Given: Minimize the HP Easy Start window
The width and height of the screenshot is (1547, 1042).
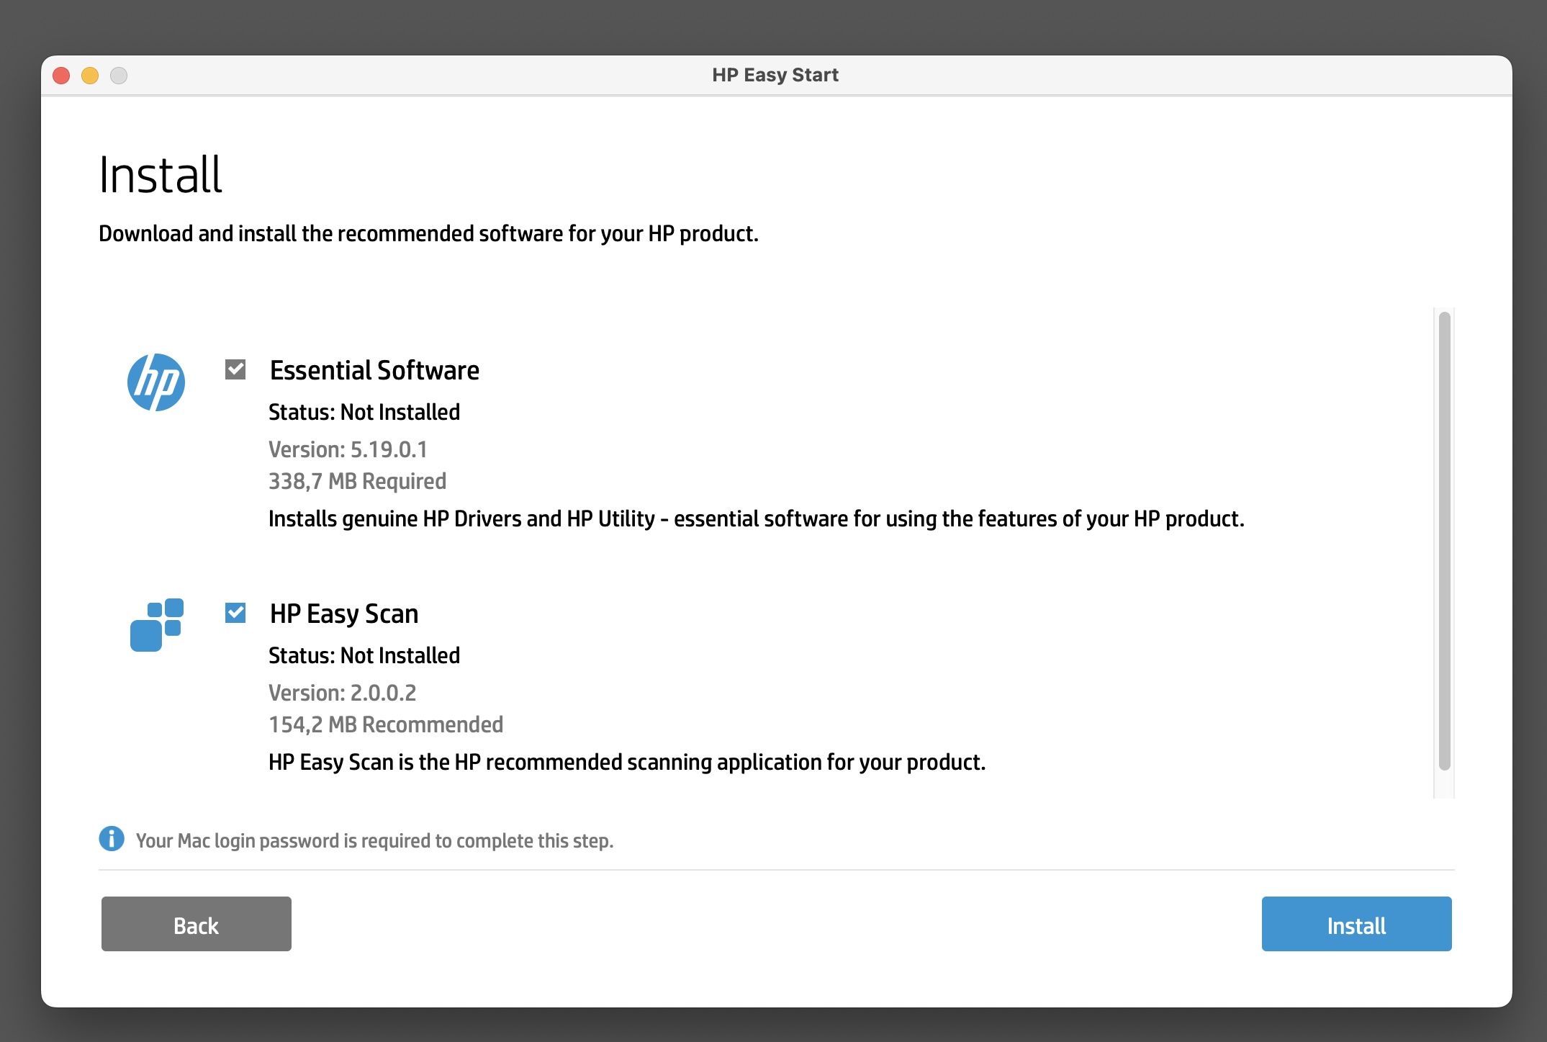Looking at the screenshot, I should click(x=90, y=76).
